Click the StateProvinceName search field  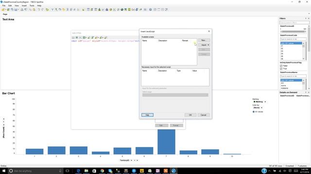click(x=293, y=76)
